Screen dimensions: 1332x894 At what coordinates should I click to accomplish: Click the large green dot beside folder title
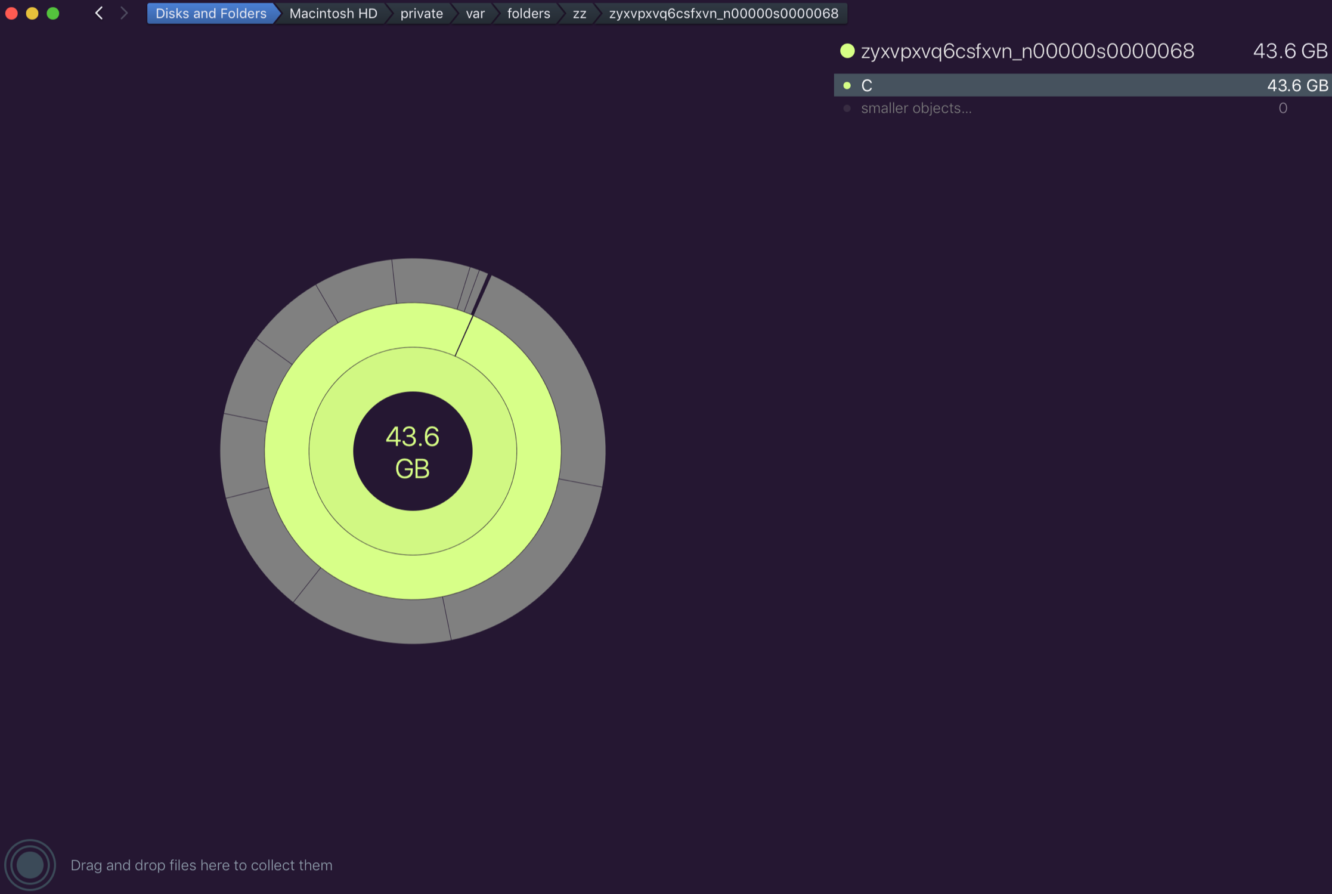[x=847, y=51]
